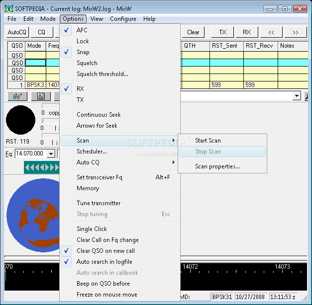The width and height of the screenshot is (312, 305).
Task: Open the Scheduler dialog
Action: 120,152
